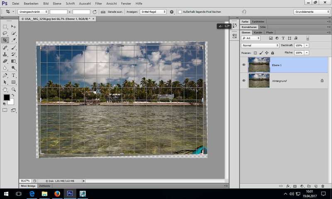332x199 pixels.
Task: Open the Mini Bridge panel tab
Action: coord(28,186)
